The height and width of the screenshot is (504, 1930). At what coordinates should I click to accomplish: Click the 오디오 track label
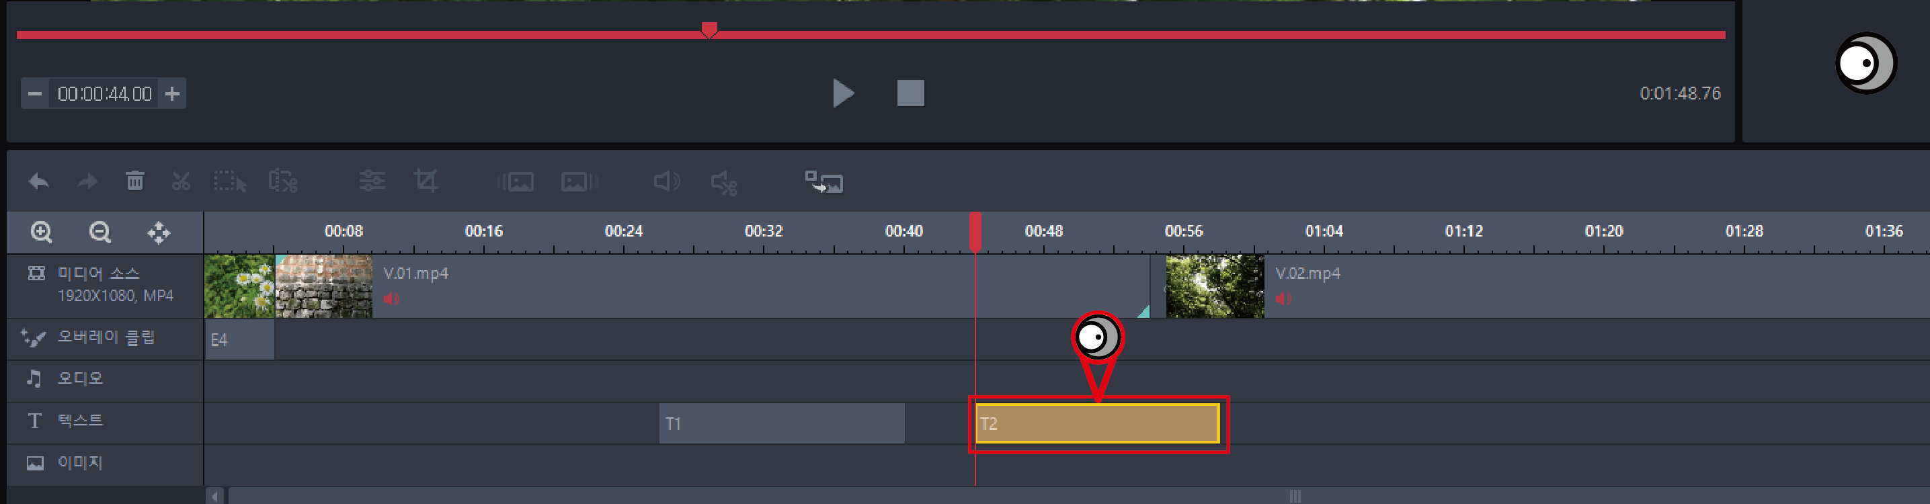pyautogui.click(x=80, y=378)
